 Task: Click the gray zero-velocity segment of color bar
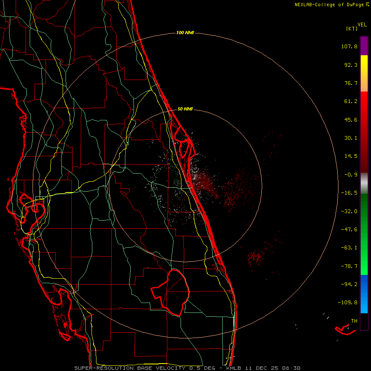[364, 183]
